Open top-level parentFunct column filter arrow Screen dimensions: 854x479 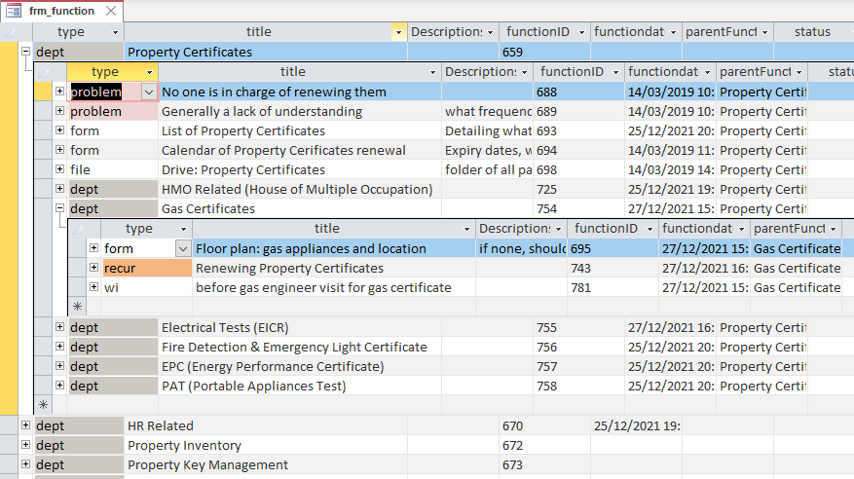point(764,33)
